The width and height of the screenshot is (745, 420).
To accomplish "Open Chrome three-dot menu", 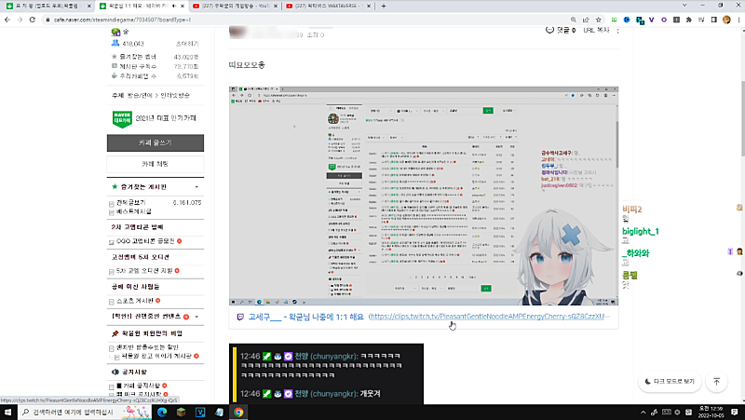I will click(738, 20).
